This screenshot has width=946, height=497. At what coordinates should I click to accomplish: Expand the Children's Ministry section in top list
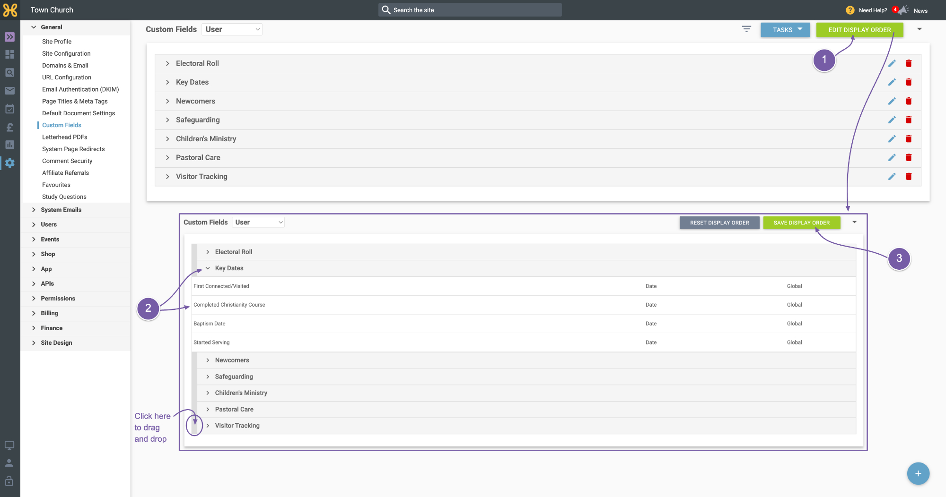tap(167, 139)
